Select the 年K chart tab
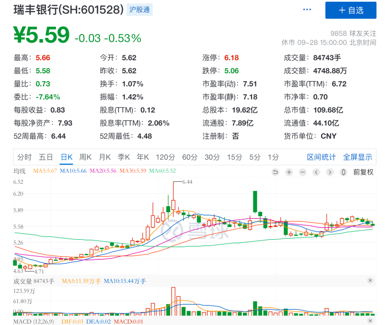 point(143,157)
